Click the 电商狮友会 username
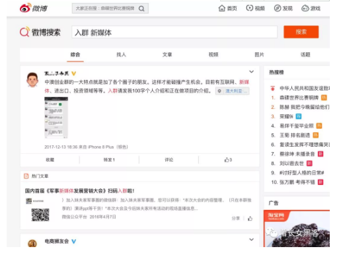 pos(57,241)
